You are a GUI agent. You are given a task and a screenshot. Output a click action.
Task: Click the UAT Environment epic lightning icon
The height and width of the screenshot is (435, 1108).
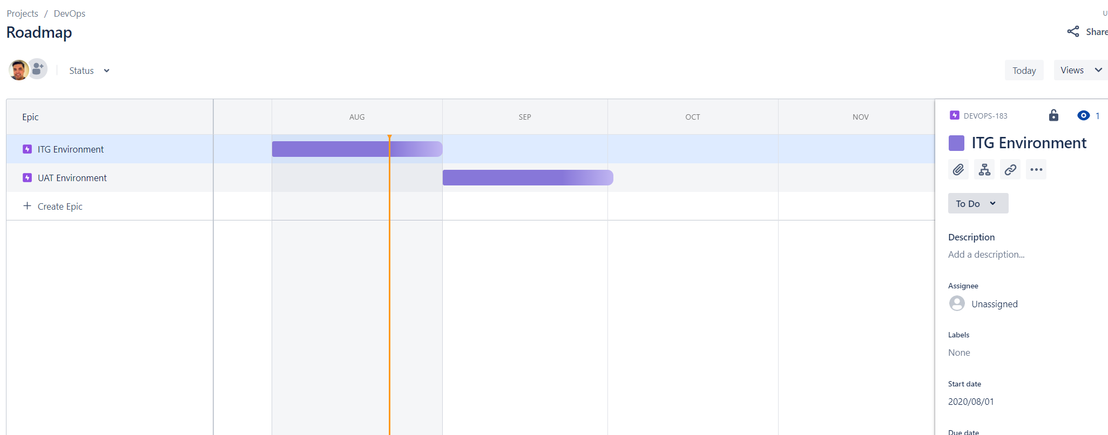pos(27,178)
